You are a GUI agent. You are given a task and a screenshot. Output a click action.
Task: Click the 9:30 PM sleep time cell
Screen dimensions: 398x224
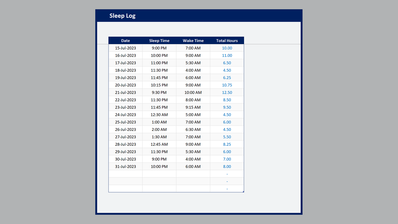[x=159, y=93]
